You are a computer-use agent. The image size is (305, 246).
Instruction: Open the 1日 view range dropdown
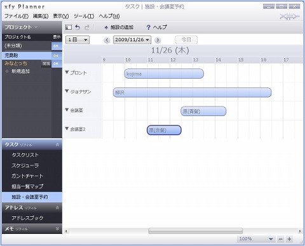point(78,40)
